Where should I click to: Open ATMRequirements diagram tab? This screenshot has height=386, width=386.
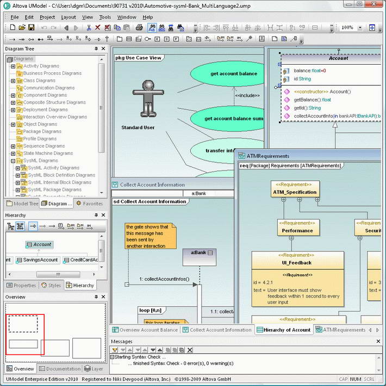(341, 330)
